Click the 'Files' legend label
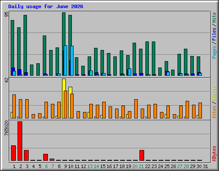Viewport: 219px width, 171px height. coord(214,34)
